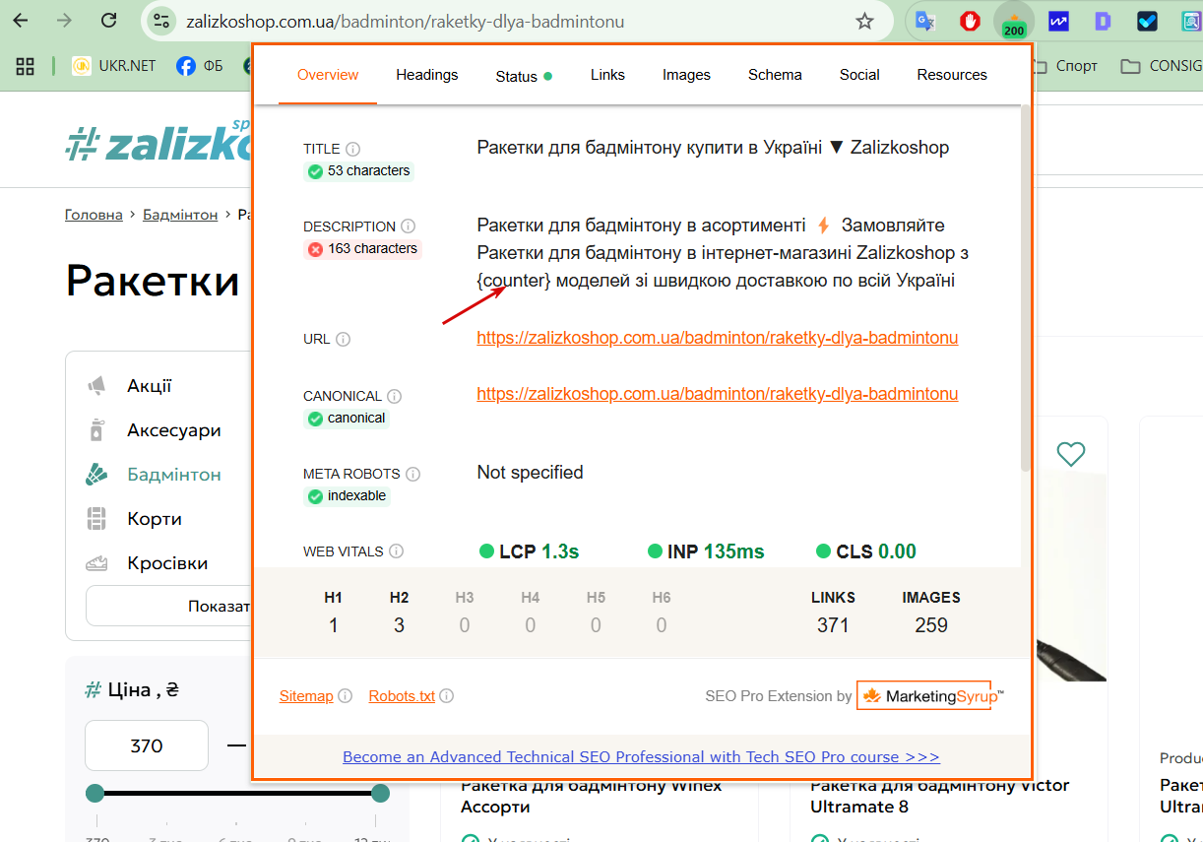Click info icon next to META ROBOTS
Image resolution: width=1203 pixels, height=842 pixels.
413,474
